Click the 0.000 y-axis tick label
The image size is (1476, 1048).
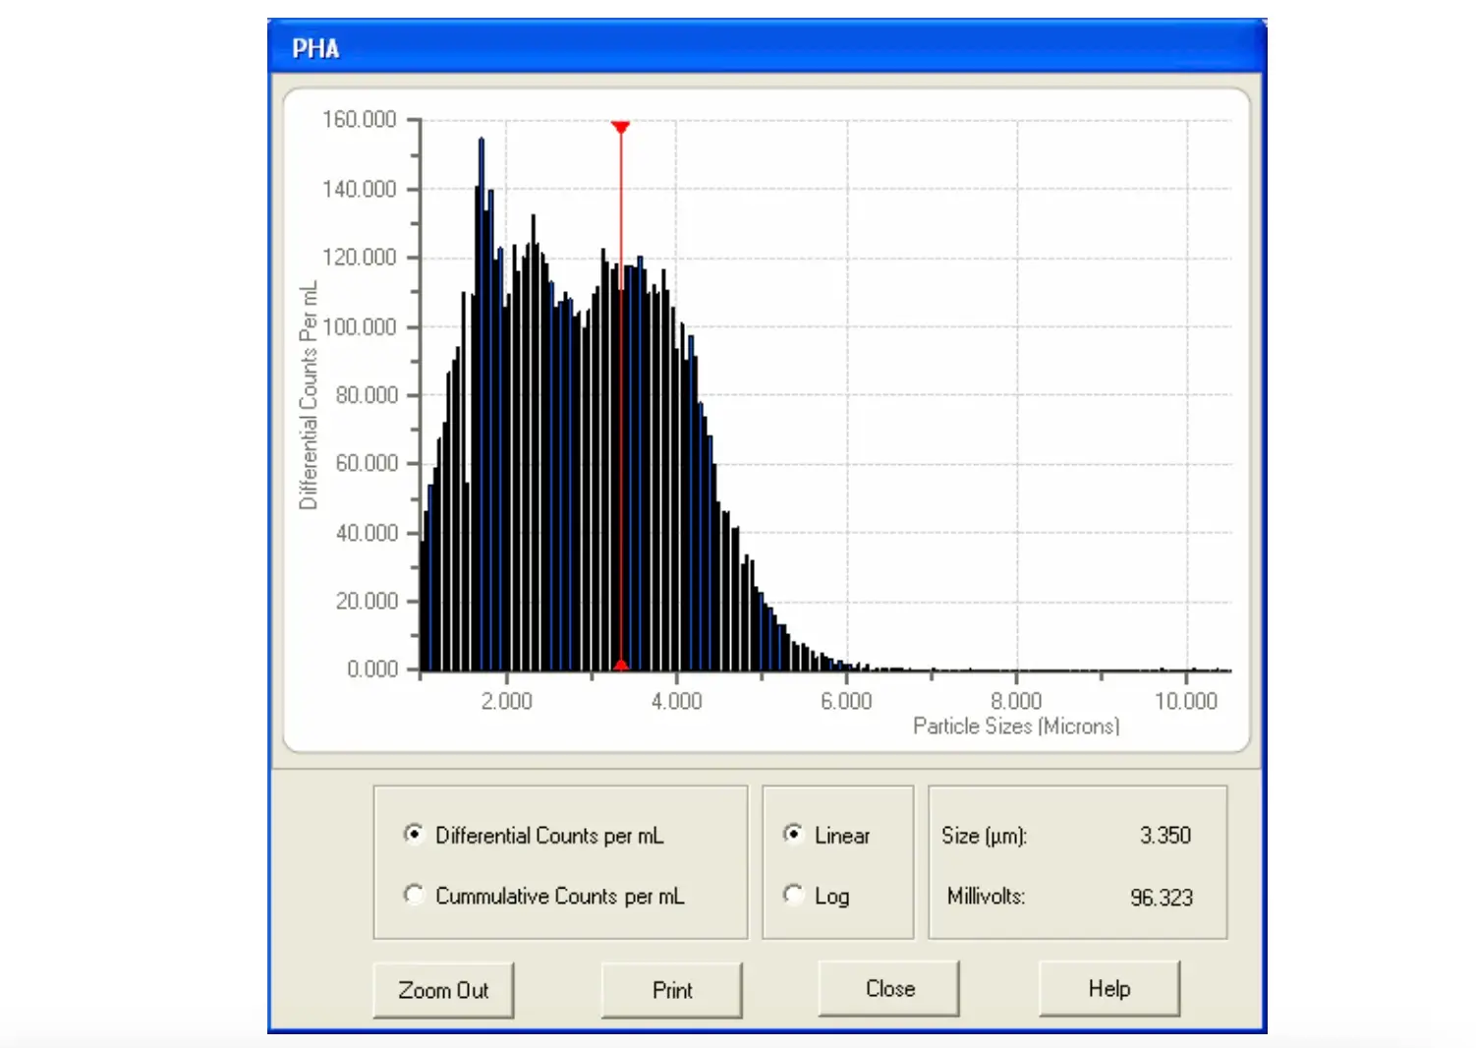[x=371, y=669]
